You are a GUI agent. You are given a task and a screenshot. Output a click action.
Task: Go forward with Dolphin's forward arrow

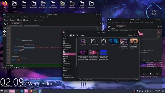tap(67, 35)
